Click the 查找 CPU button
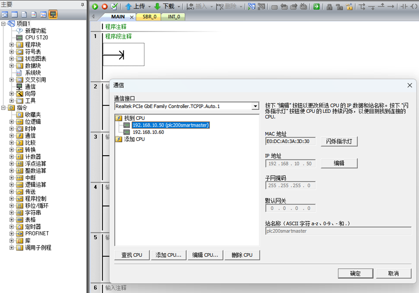This screenshot has height=293, width=419. tap(132, 255)
